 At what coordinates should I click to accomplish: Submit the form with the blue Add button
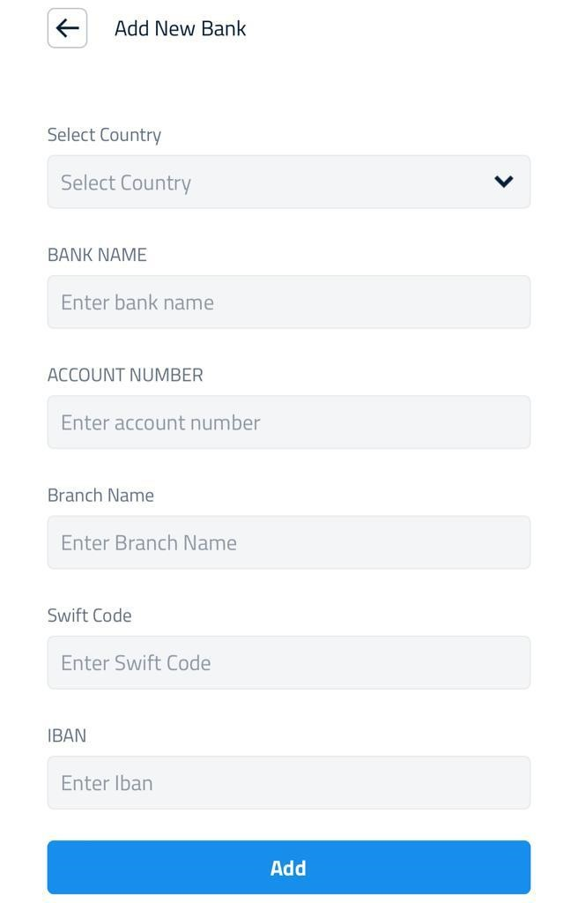289,868
